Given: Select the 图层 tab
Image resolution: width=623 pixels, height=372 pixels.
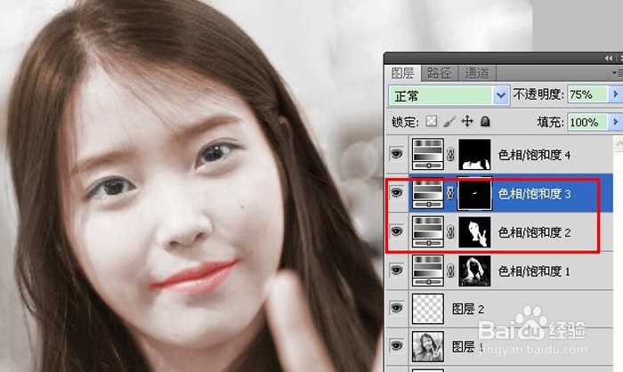Looking at the screenshot, I should [x=402, y=73].
